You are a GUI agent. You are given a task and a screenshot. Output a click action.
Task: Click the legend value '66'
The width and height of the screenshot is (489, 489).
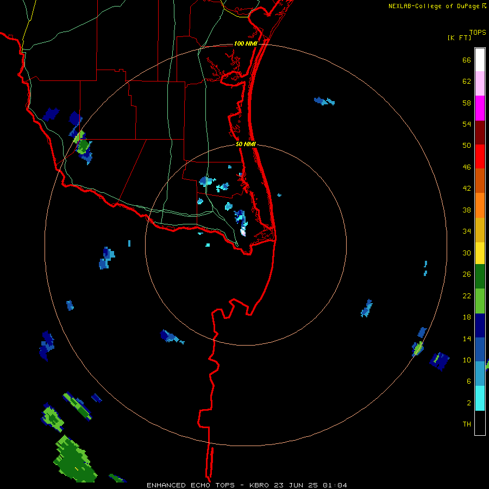[x=467, y=60]
